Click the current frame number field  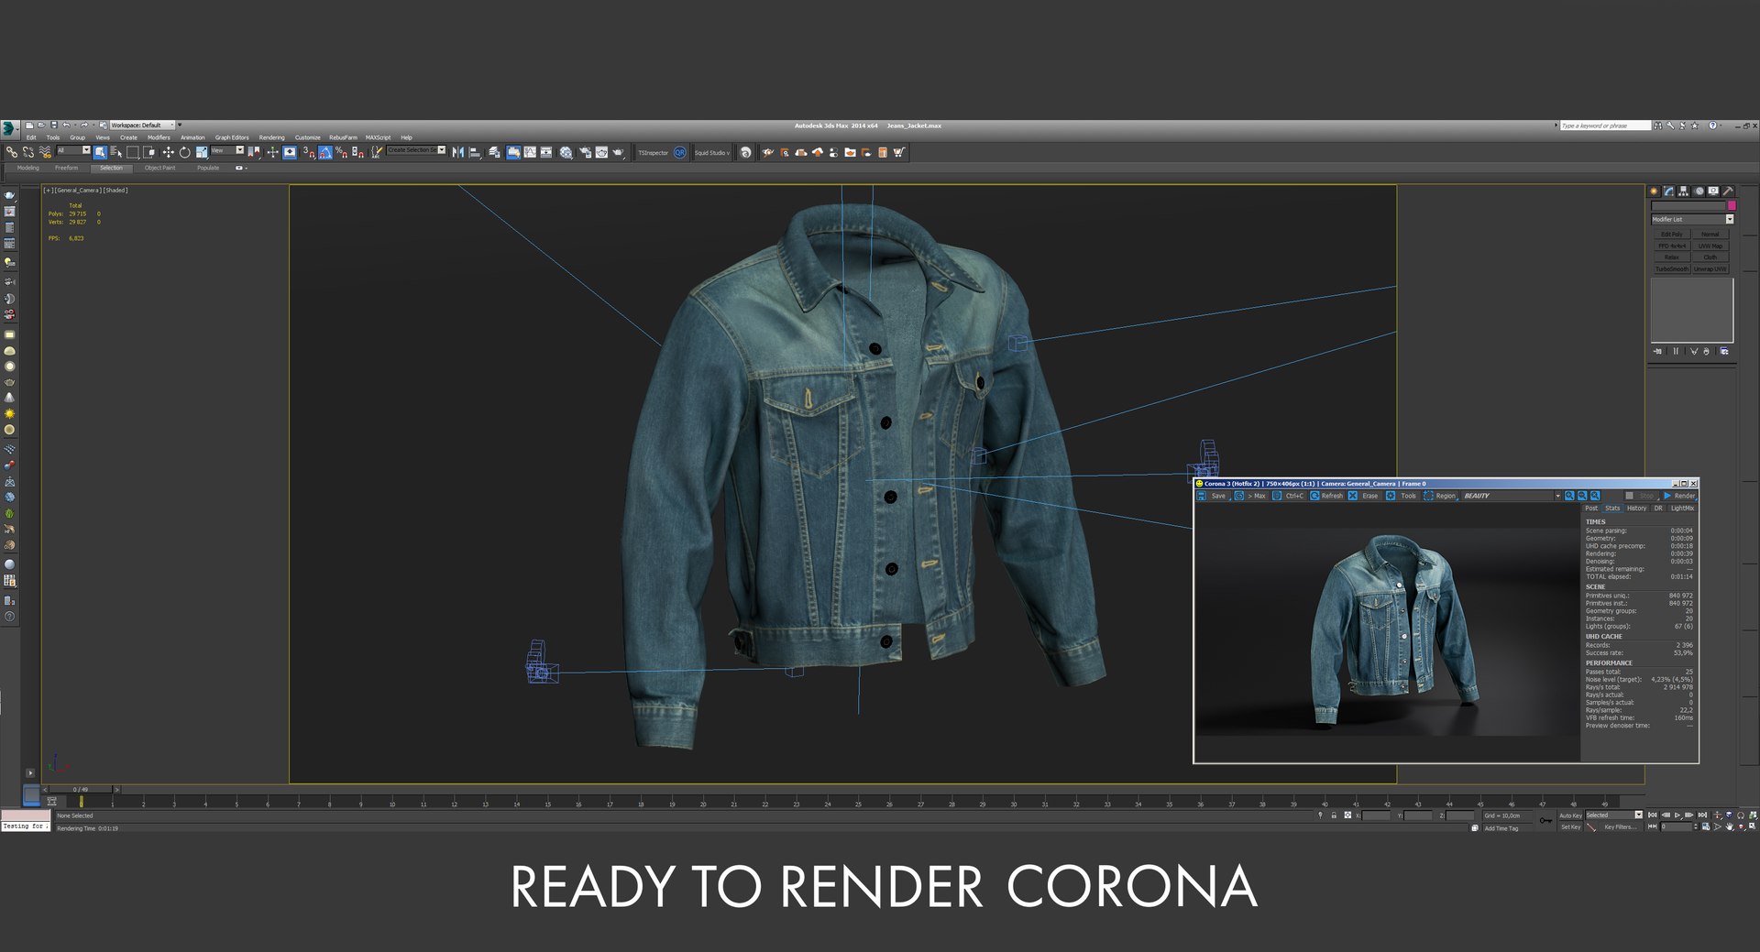tap(1677, 826)
